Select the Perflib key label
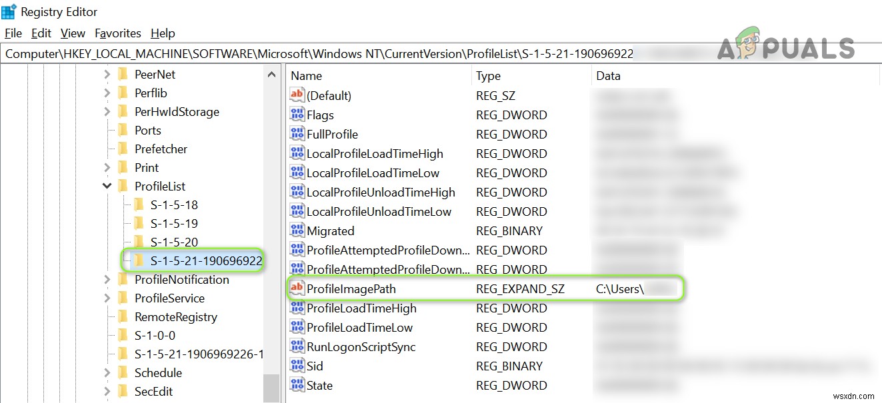Viewport: 882px width, 403px height. coord(151,93)
